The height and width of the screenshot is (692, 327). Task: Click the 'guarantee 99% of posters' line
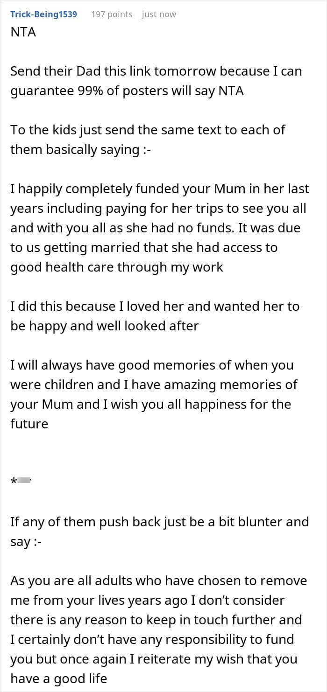(x=127, y=91)
